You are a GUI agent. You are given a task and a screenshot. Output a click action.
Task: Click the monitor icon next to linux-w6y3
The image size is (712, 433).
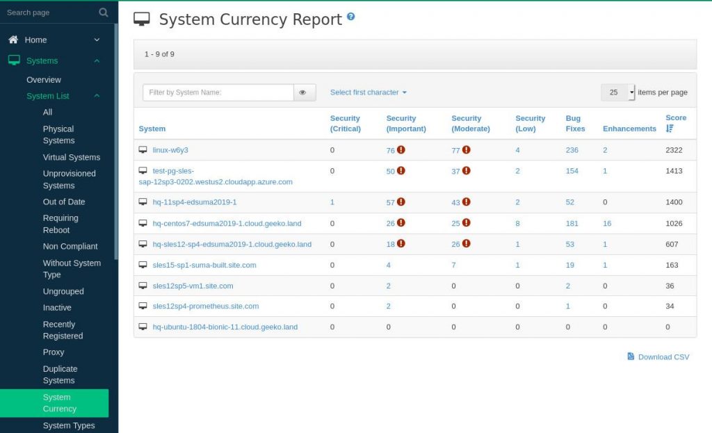143,150
